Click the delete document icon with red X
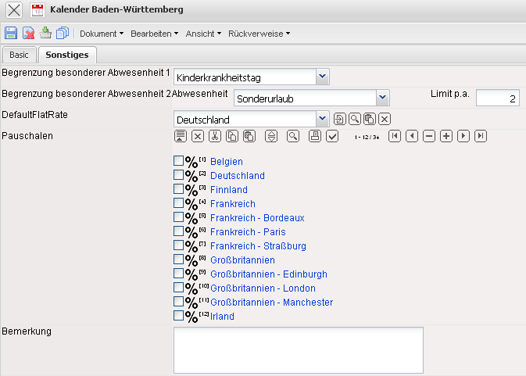 [28, 33]
